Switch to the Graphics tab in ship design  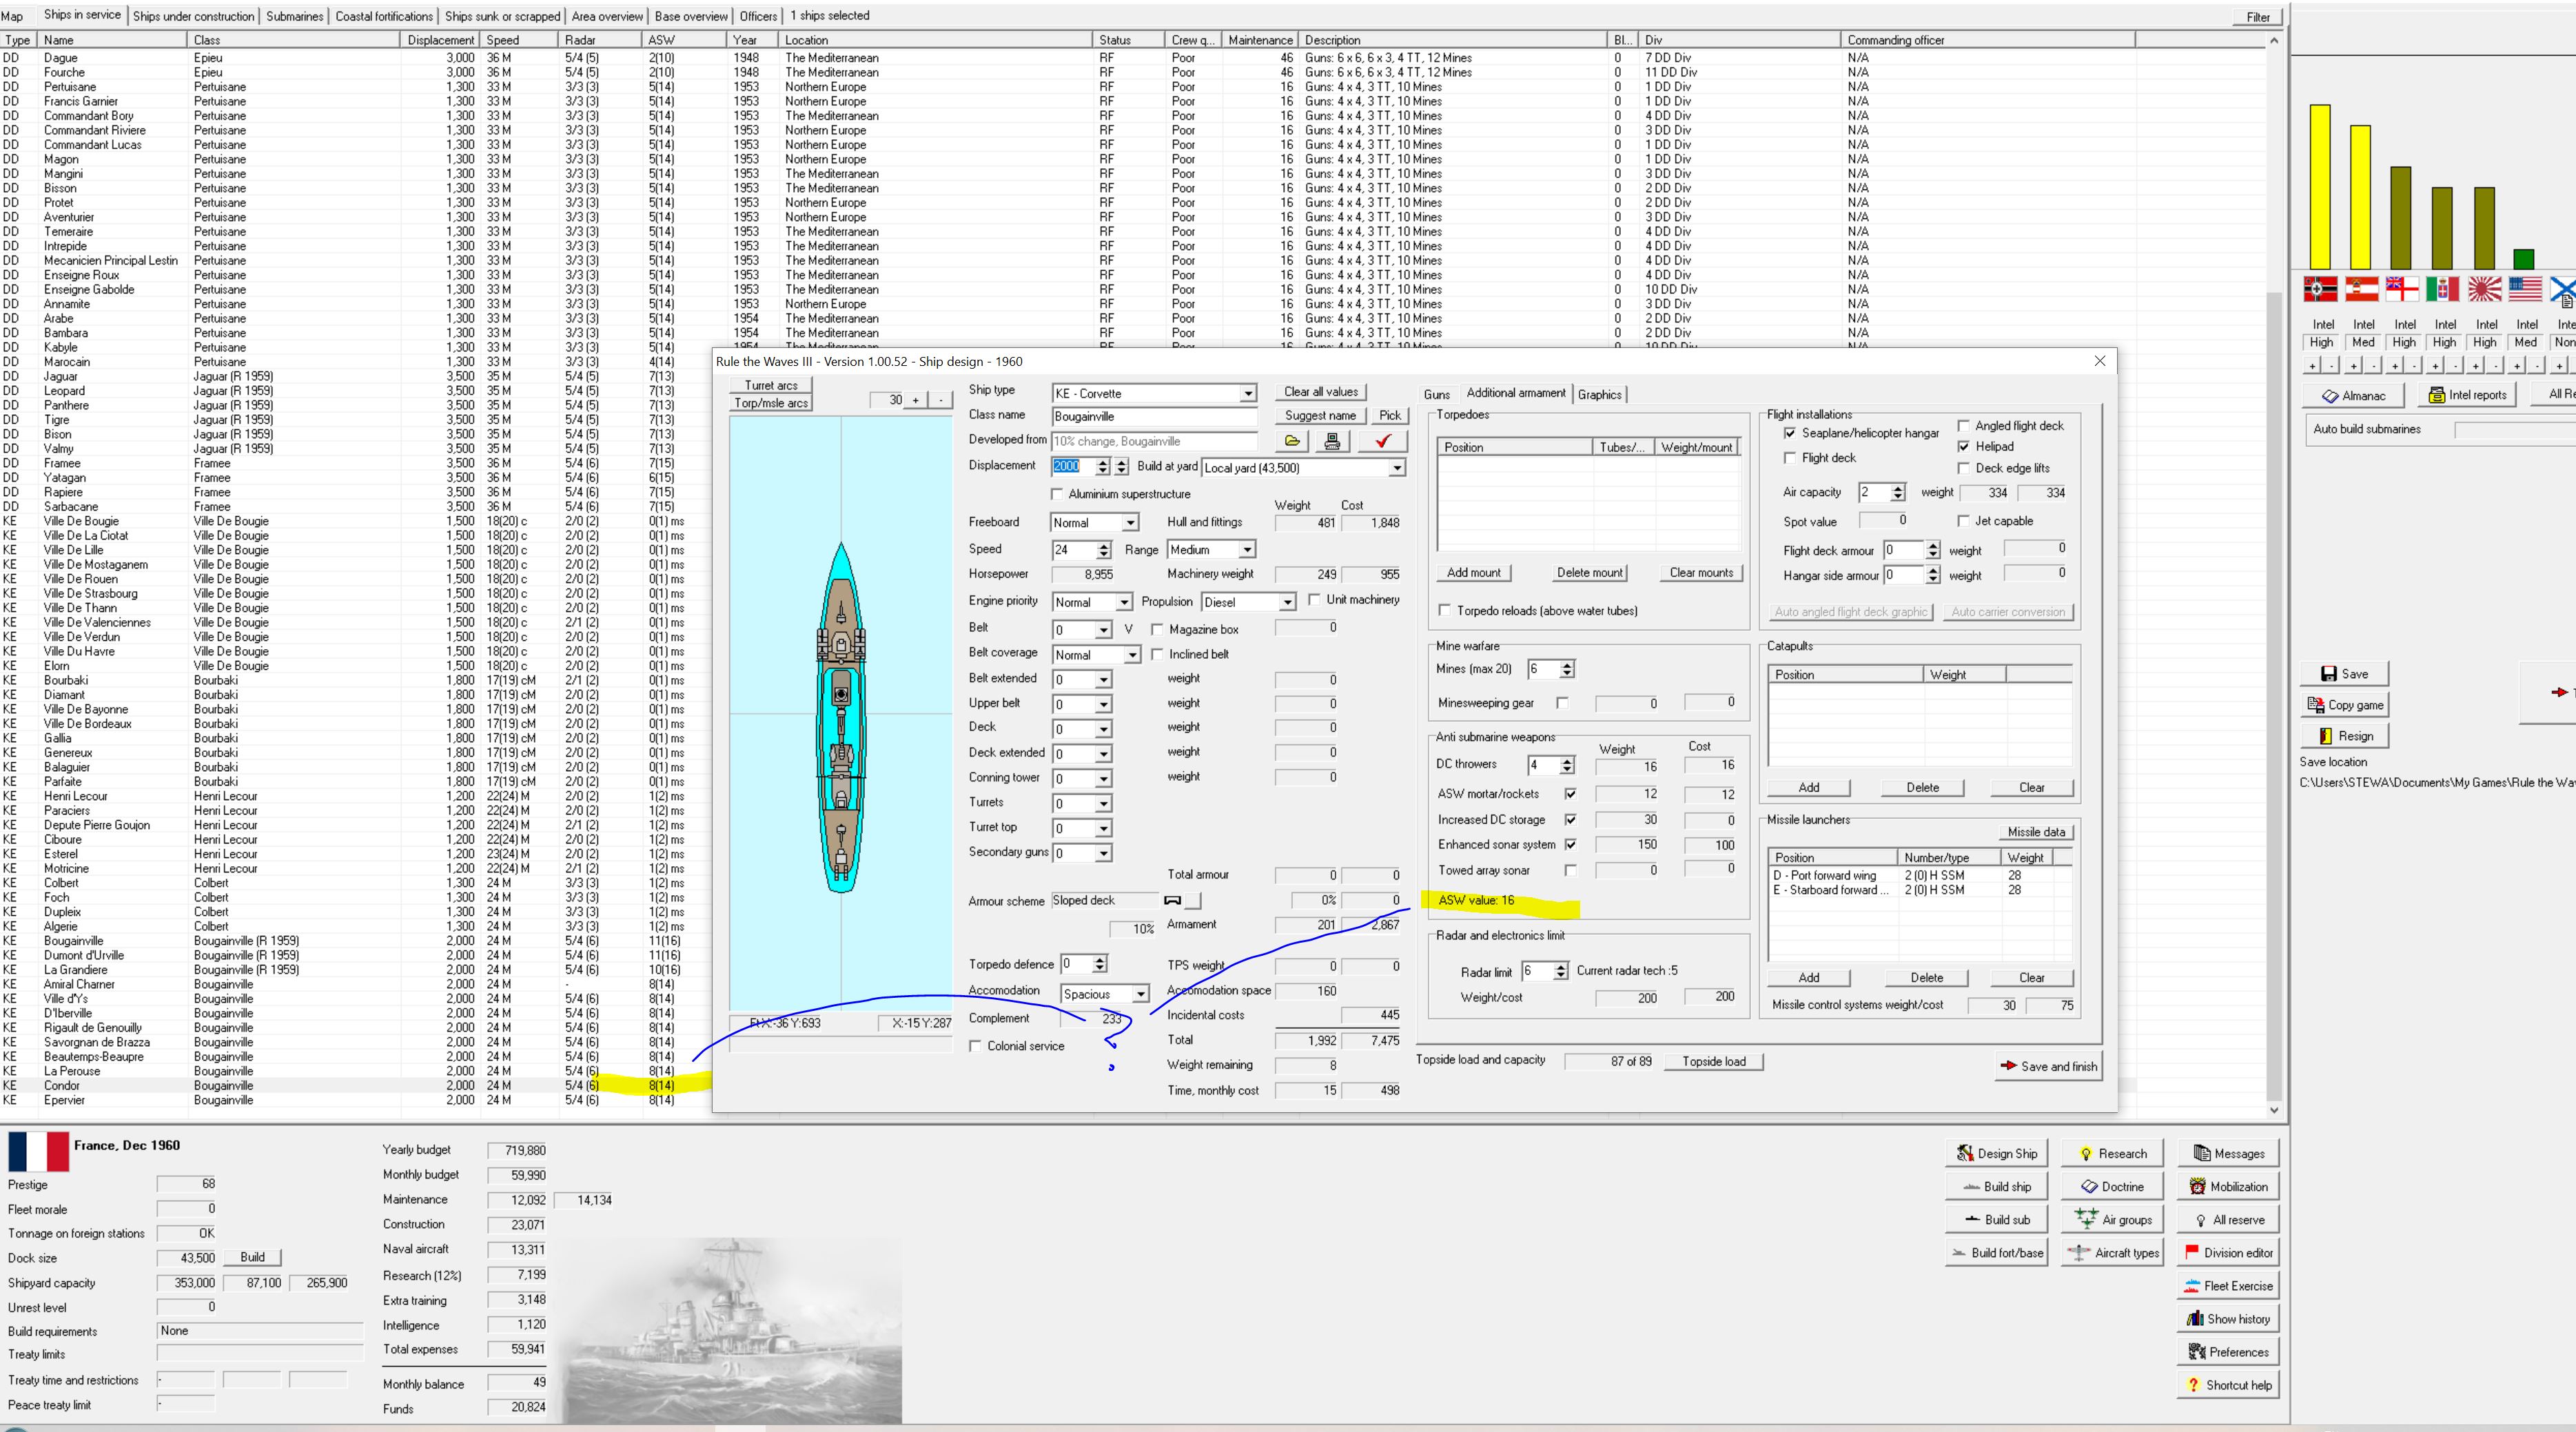point(1599,394)
